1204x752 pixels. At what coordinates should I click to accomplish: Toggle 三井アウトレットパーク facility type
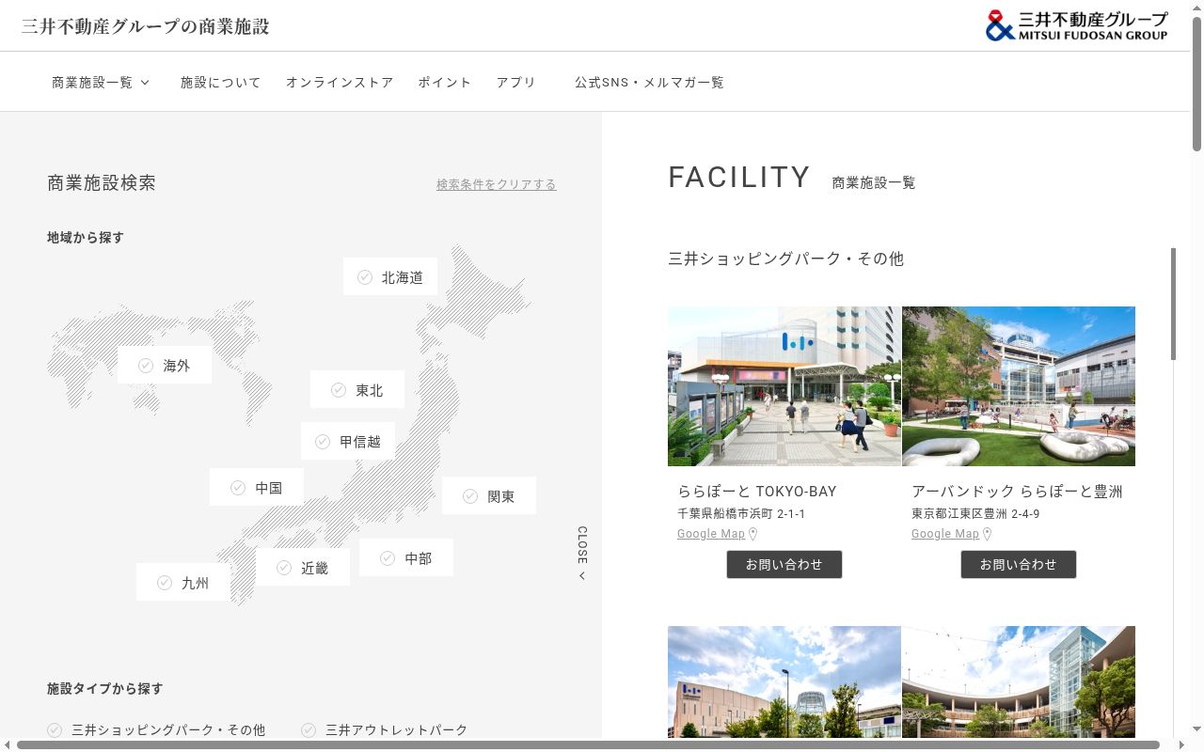385,729
